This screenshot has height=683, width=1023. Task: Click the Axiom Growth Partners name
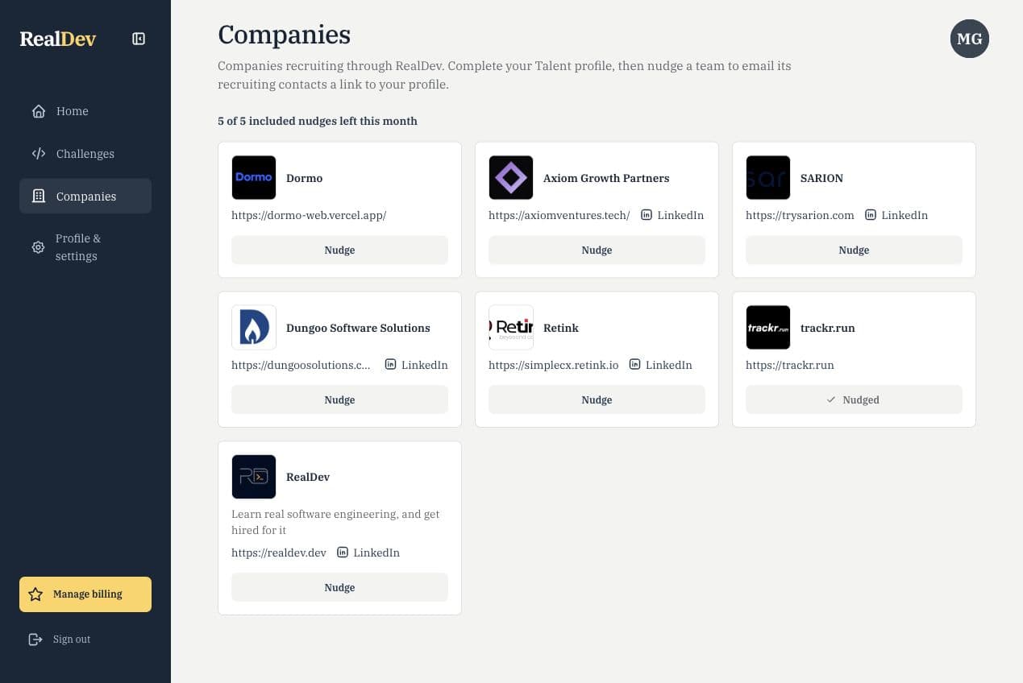tap(606, 178)
